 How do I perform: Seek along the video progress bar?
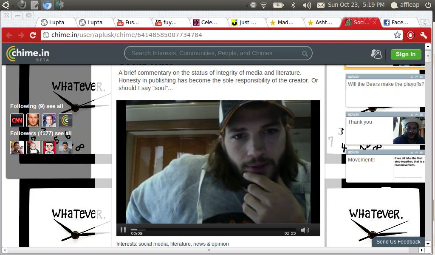pyautogui.click(x=213, y=229)
